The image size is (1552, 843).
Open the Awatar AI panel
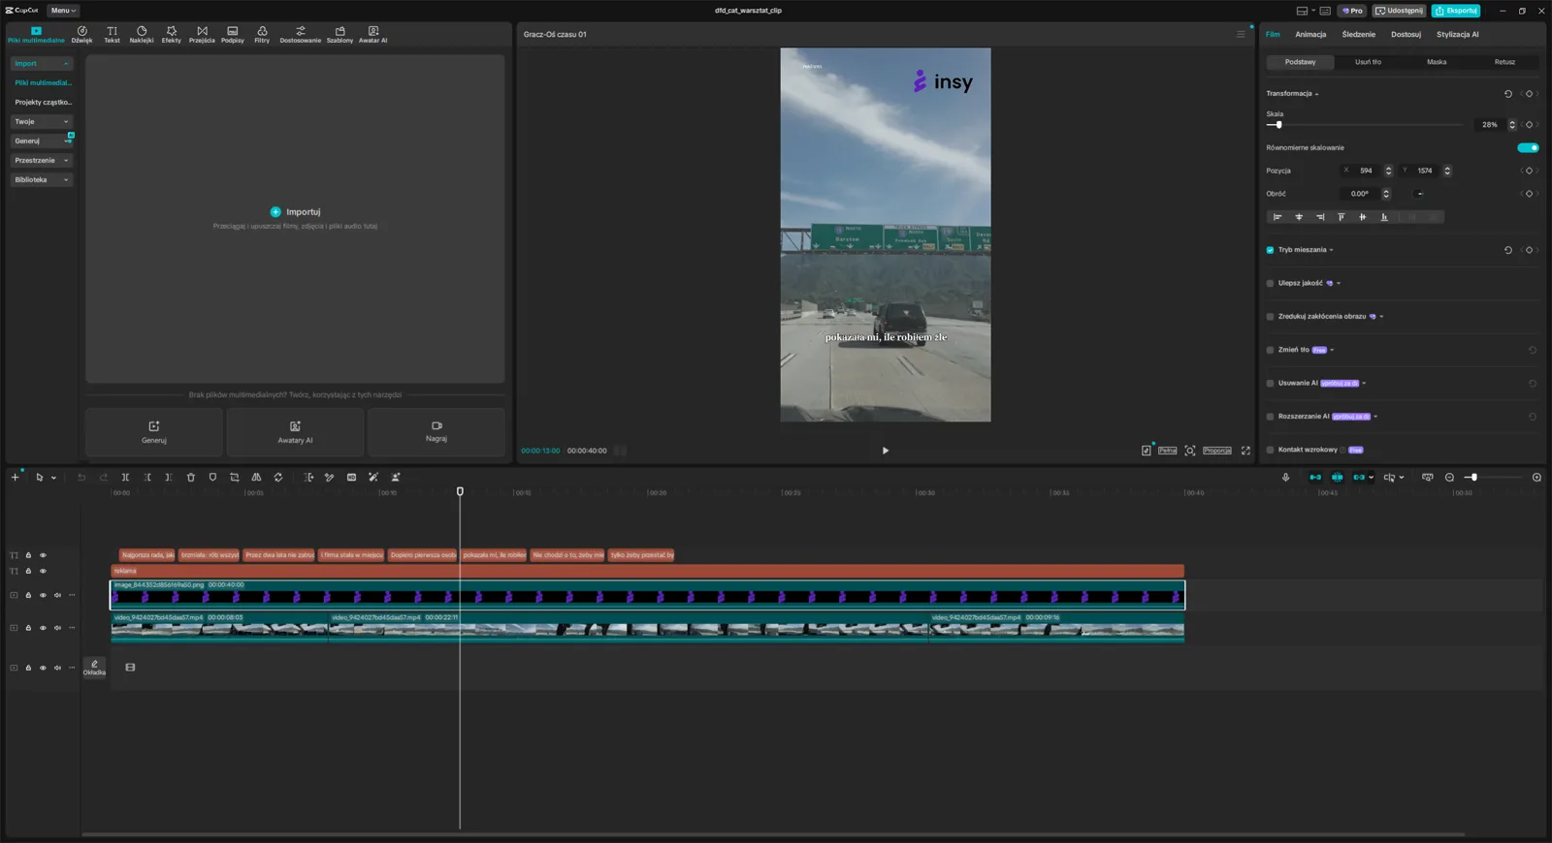tap(372, 35)
